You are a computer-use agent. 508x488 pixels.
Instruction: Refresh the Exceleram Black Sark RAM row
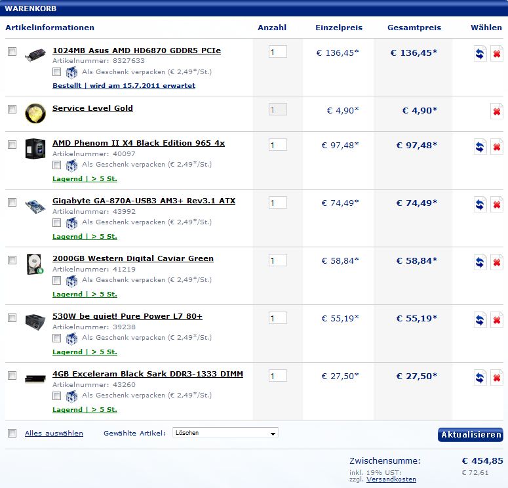point(480,377)
